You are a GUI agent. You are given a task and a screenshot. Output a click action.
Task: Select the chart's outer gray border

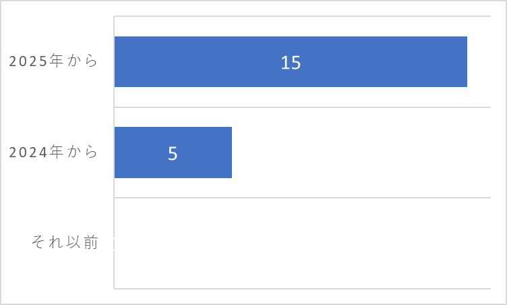click(x=253, y=1)
